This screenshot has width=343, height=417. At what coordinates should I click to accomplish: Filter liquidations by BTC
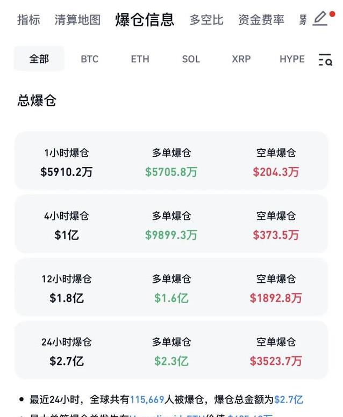pos(90,59)
